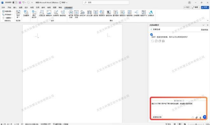Click the zoom in plus button

tap(203, 124)
